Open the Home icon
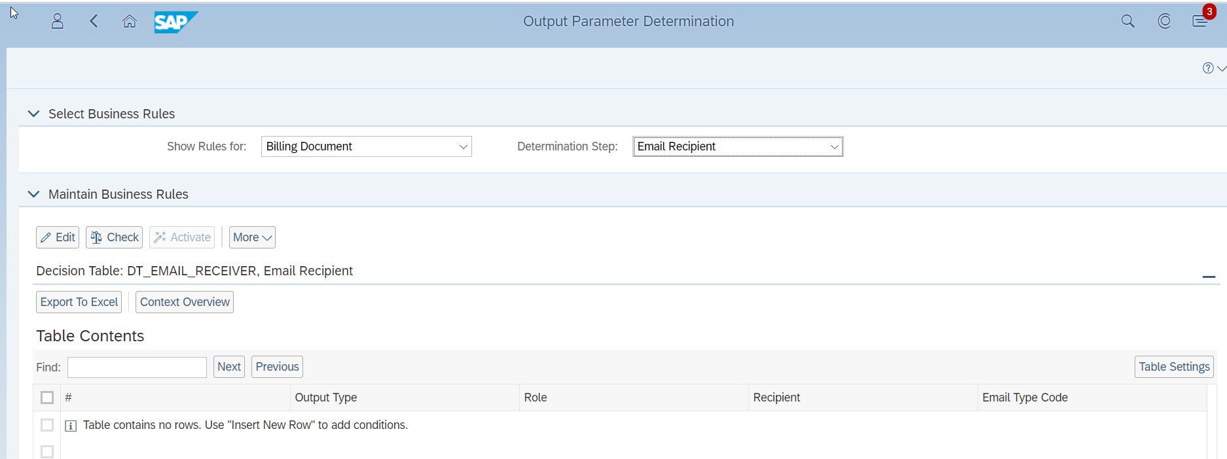The image size is (1227, 459). 130,22
